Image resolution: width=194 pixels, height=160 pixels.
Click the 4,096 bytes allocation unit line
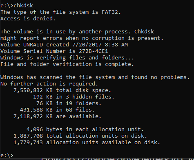tap(85, 129)
